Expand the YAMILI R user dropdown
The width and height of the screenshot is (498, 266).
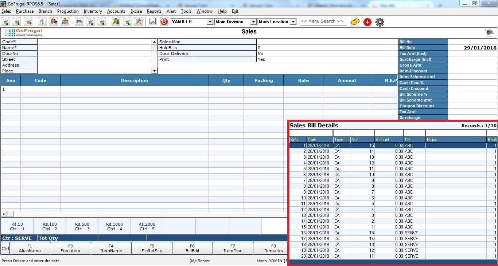tap(210, 22)
